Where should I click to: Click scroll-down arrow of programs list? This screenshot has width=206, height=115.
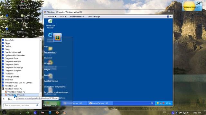40,95
